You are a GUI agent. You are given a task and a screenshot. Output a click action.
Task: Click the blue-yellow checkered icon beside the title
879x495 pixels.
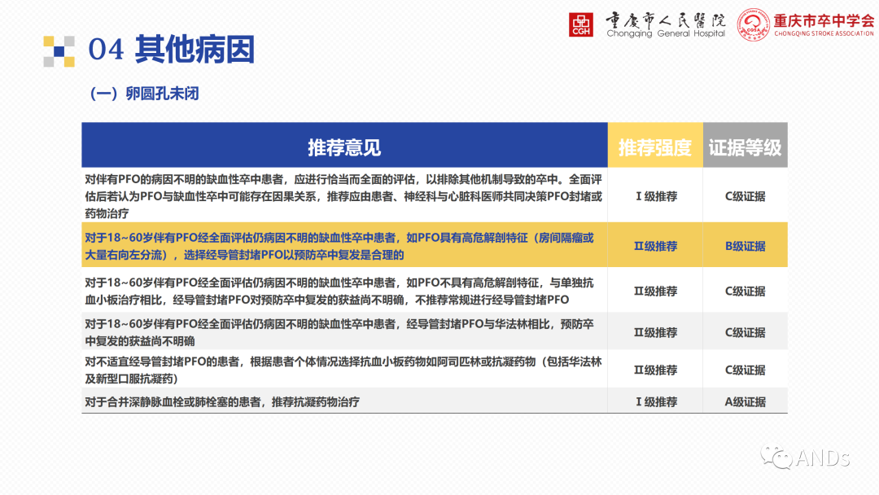coord(59,51)
